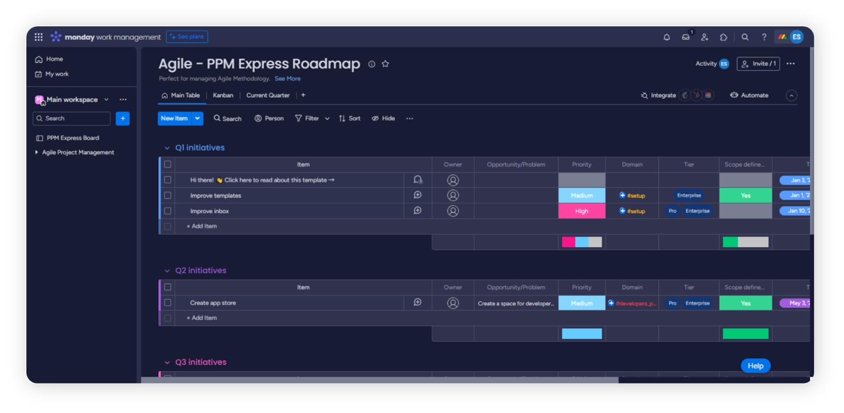844x413 pixels.
Task: Collapse Q3 initiatives group
Action: coord(167,362)
